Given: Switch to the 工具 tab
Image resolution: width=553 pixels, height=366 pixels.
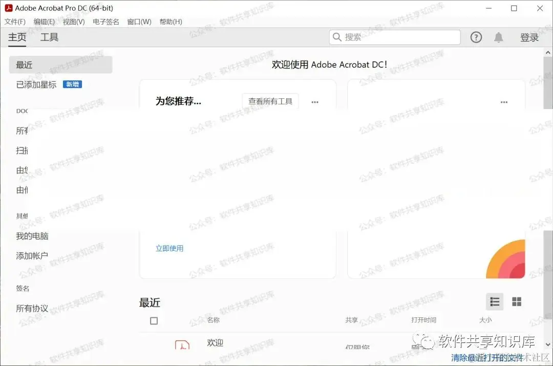Looking at the screenshot, I should coord(49,37).
